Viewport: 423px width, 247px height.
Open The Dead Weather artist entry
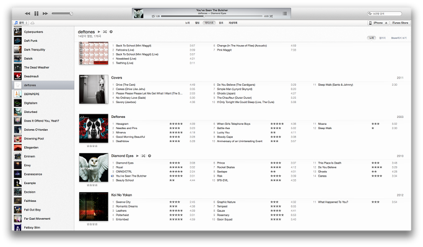[44, 67]
